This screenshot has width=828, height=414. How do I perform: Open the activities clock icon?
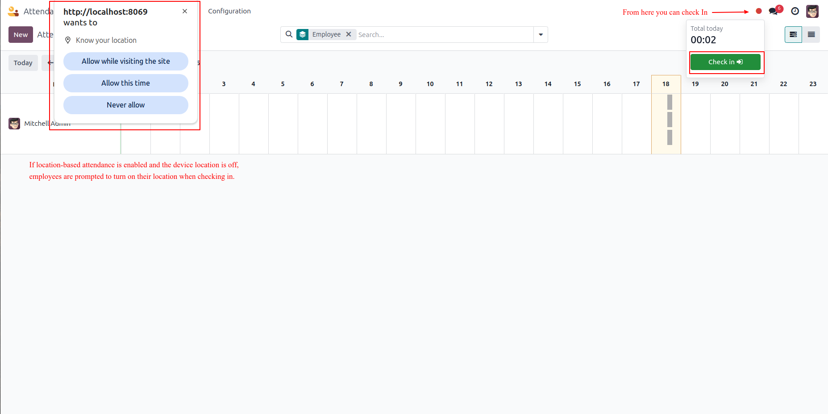coord(795,11)
